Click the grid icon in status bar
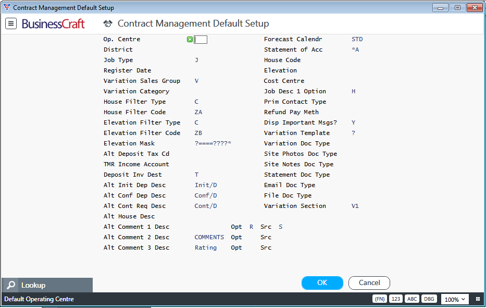The image size is (486, 308). point(478,299)
